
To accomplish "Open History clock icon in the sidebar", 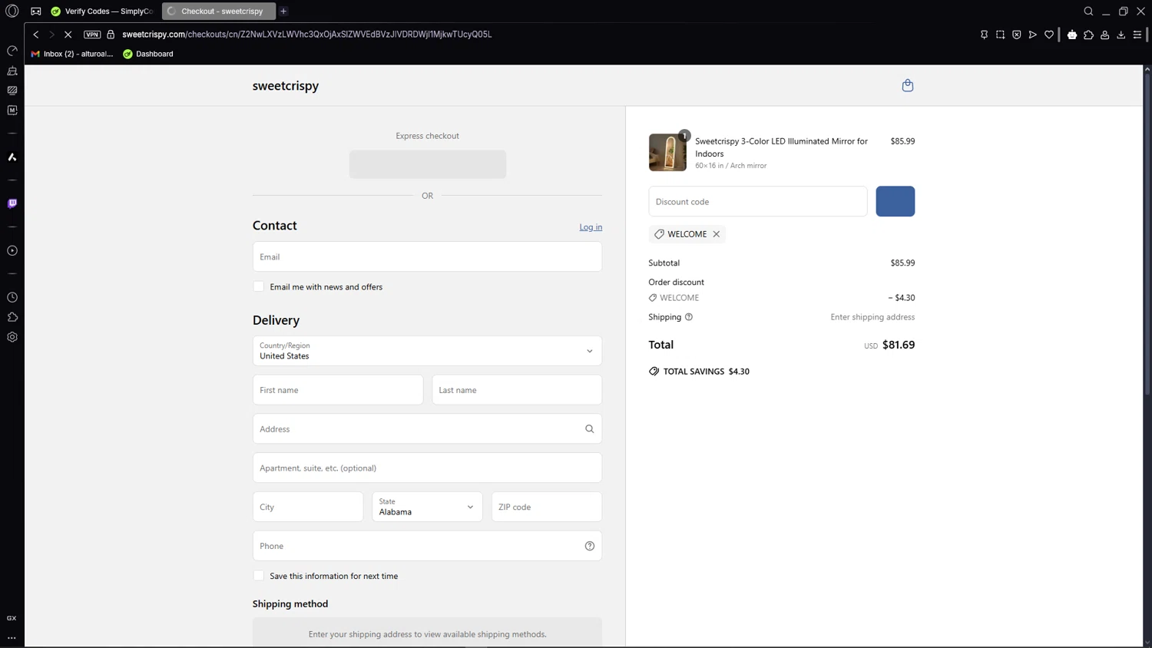I will pos(12,297).
